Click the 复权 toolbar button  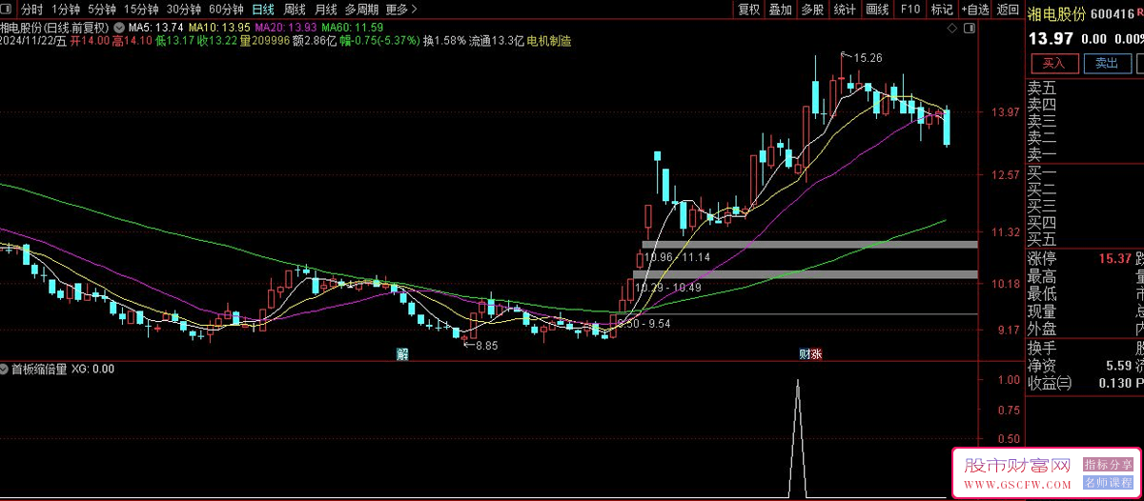(749, 10)
